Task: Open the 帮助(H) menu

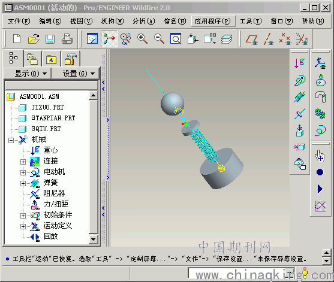Action: (313, 21)
